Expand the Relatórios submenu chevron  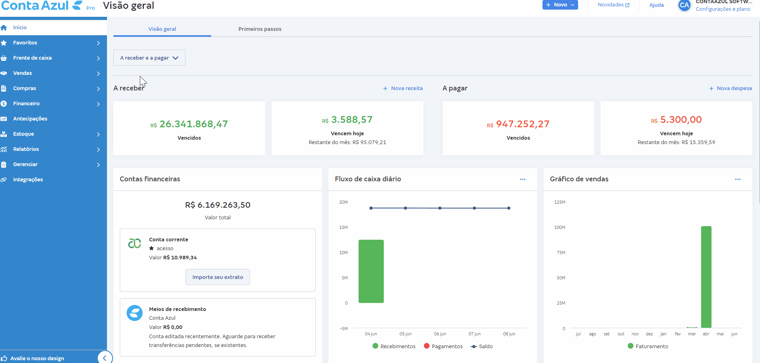[98, 149]
